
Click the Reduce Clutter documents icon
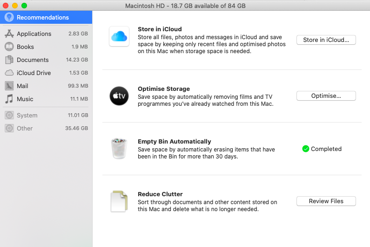pyautogui.click(x=119, y=201)
